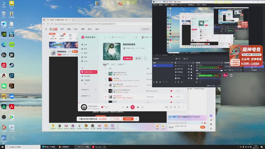Screen dimensions: 265x149
Task: Click chat send button on Douyu page
Action: (x=203, y=127)
